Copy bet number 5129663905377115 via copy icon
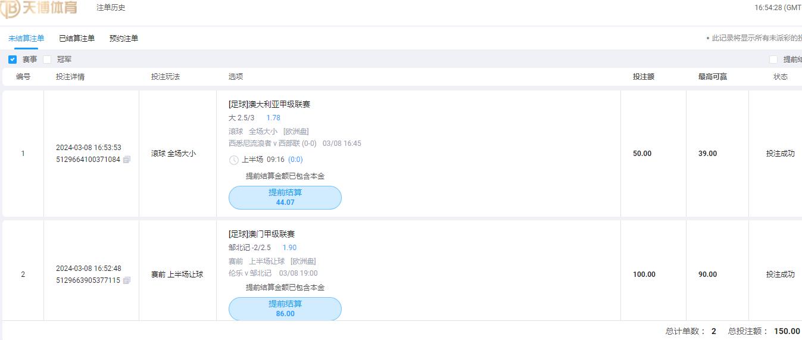The image size is (802, 340). (x=127, y=280)
